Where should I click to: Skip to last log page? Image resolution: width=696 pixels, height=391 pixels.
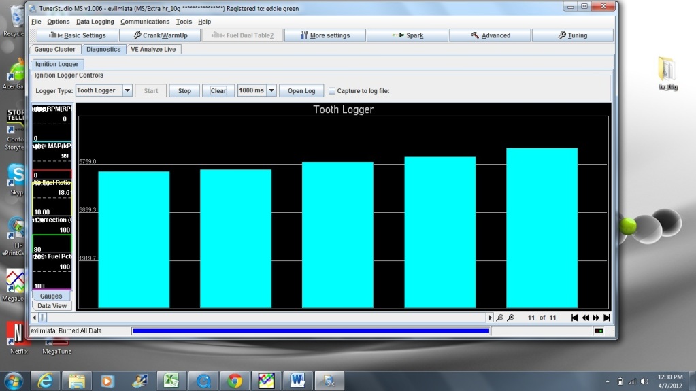coord(607,318)
